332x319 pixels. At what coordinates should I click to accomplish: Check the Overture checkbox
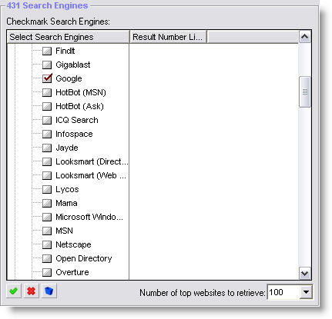[47, 272]
